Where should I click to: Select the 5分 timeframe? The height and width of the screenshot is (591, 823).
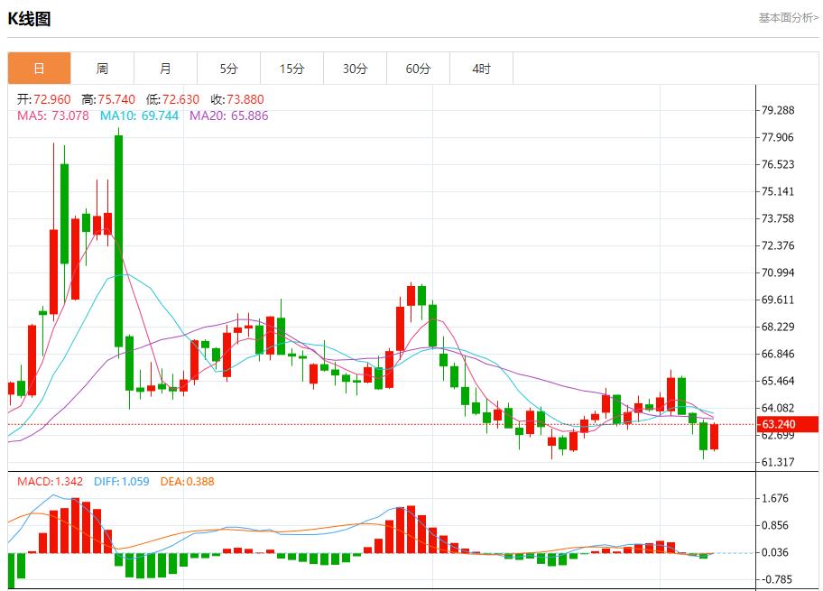tap(228, 68)
